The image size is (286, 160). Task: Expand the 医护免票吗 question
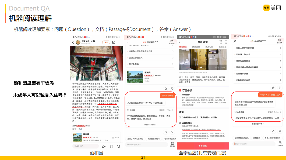pyautogui.click(x=150, y=64)
